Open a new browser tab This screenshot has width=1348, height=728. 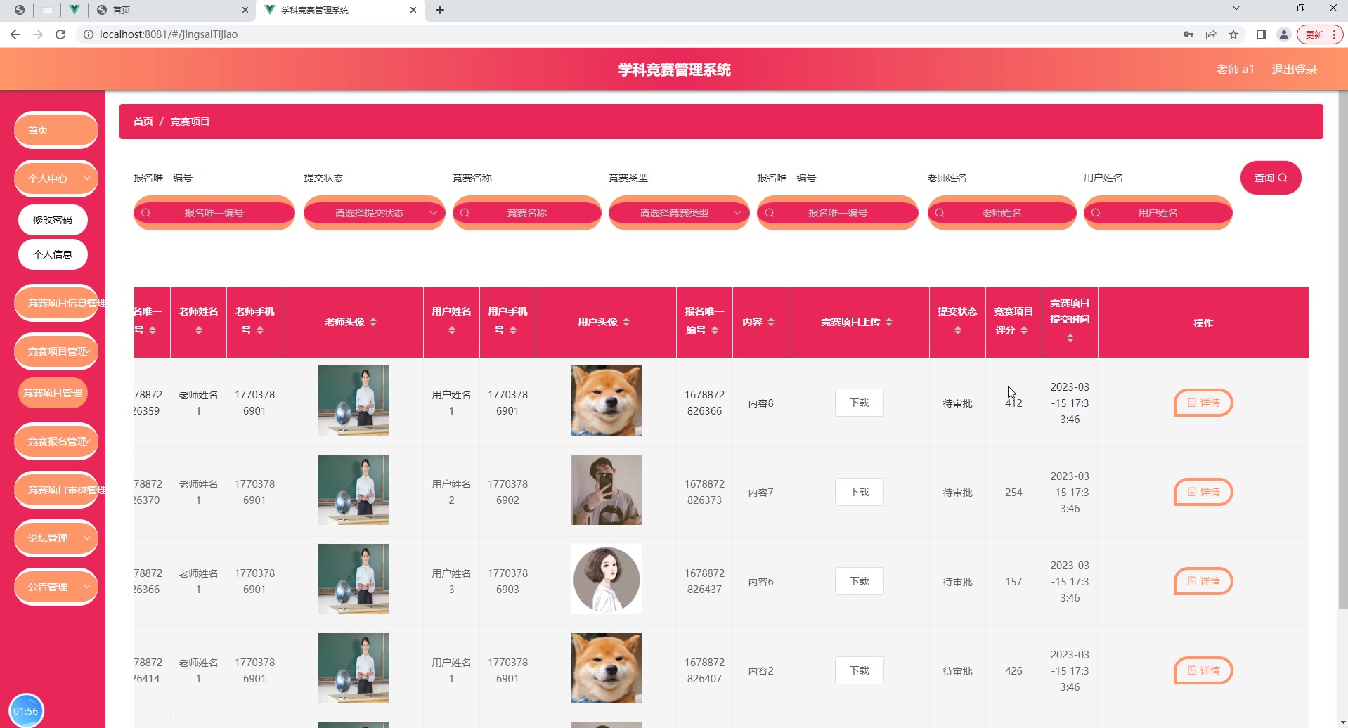[x=440, y=10]
